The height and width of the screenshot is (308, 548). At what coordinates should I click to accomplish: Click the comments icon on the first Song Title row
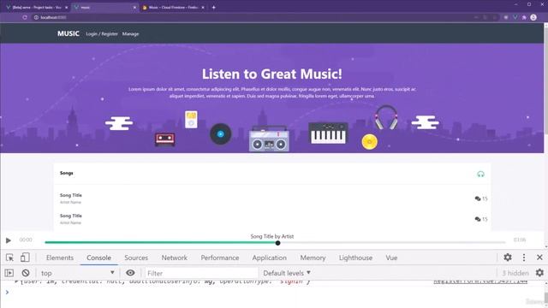478,198
